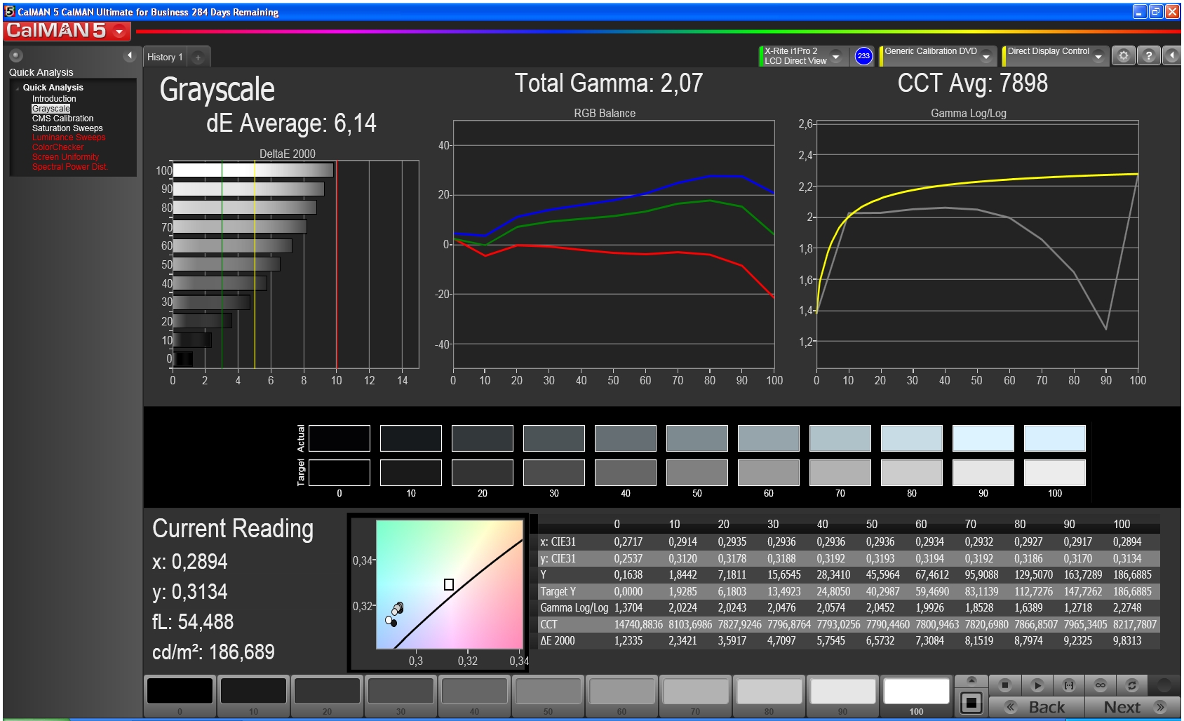The width and height of the screenshot is (1184, 721).
Task: Click the Next navigation button
Action: pos(1133,707)
